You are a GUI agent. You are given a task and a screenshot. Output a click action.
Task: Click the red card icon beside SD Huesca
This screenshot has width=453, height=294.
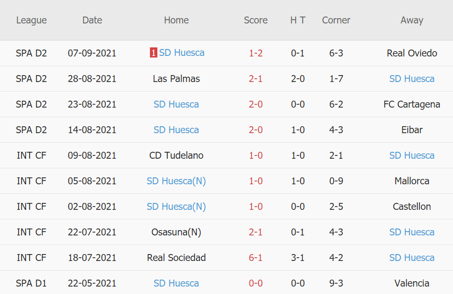click(x=153, y=53)
